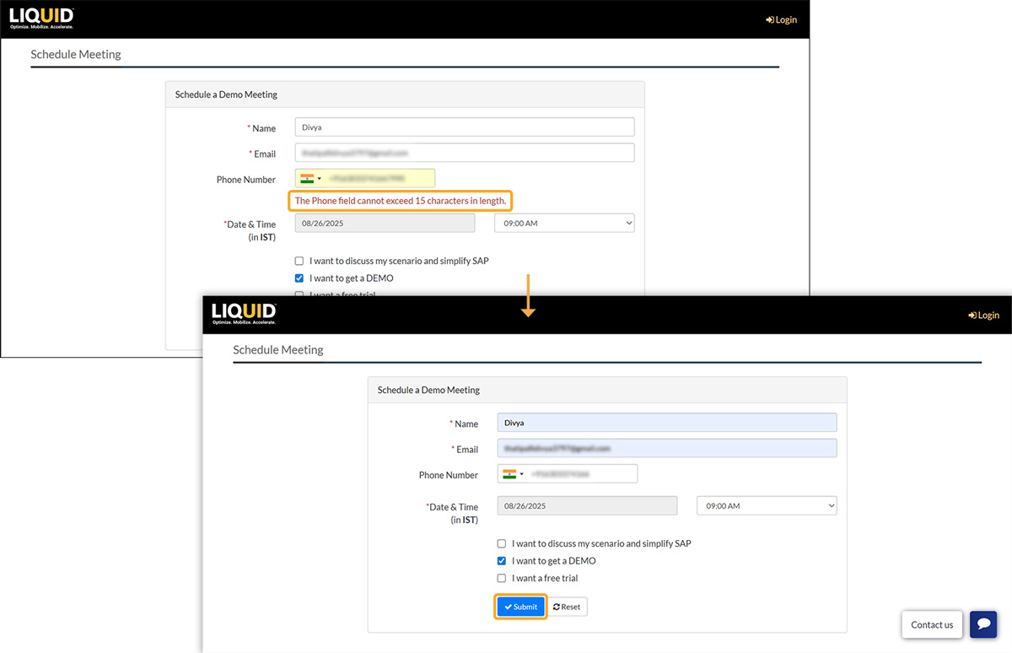Click the Contact us button
This screenshot has height=653, width=1012.
(x=932, y=624)
